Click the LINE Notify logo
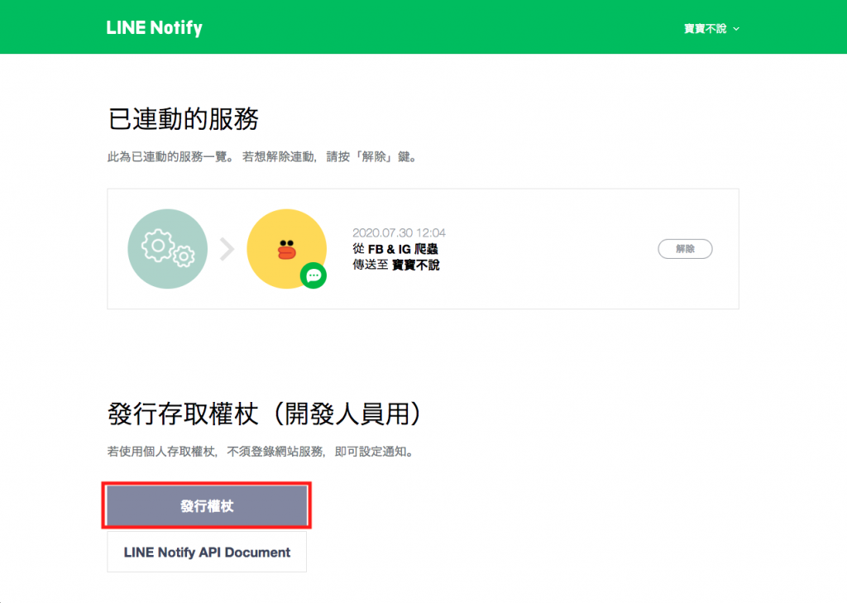The width and height of the screenshot is (847, 603). (154, 27)
